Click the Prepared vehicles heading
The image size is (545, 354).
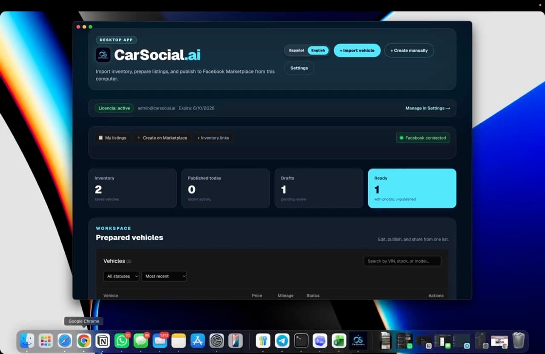(129, 237)
